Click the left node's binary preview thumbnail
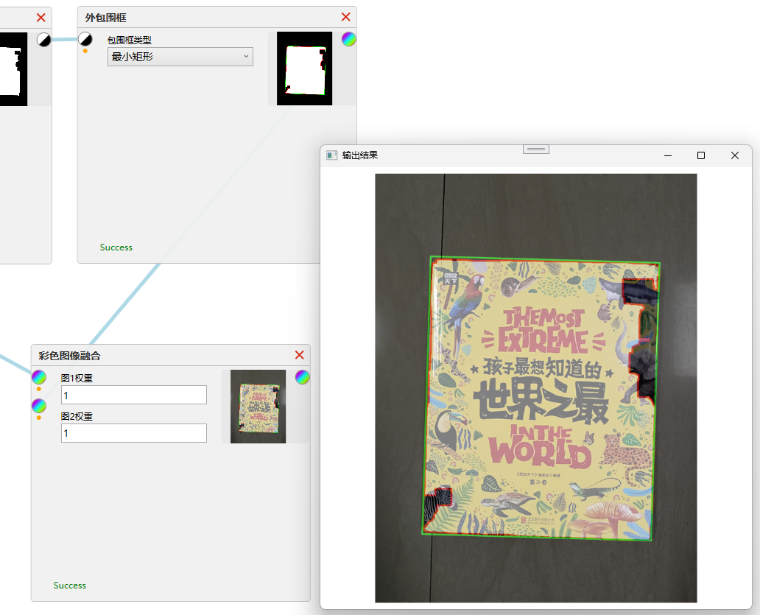 tap(13, 68)
